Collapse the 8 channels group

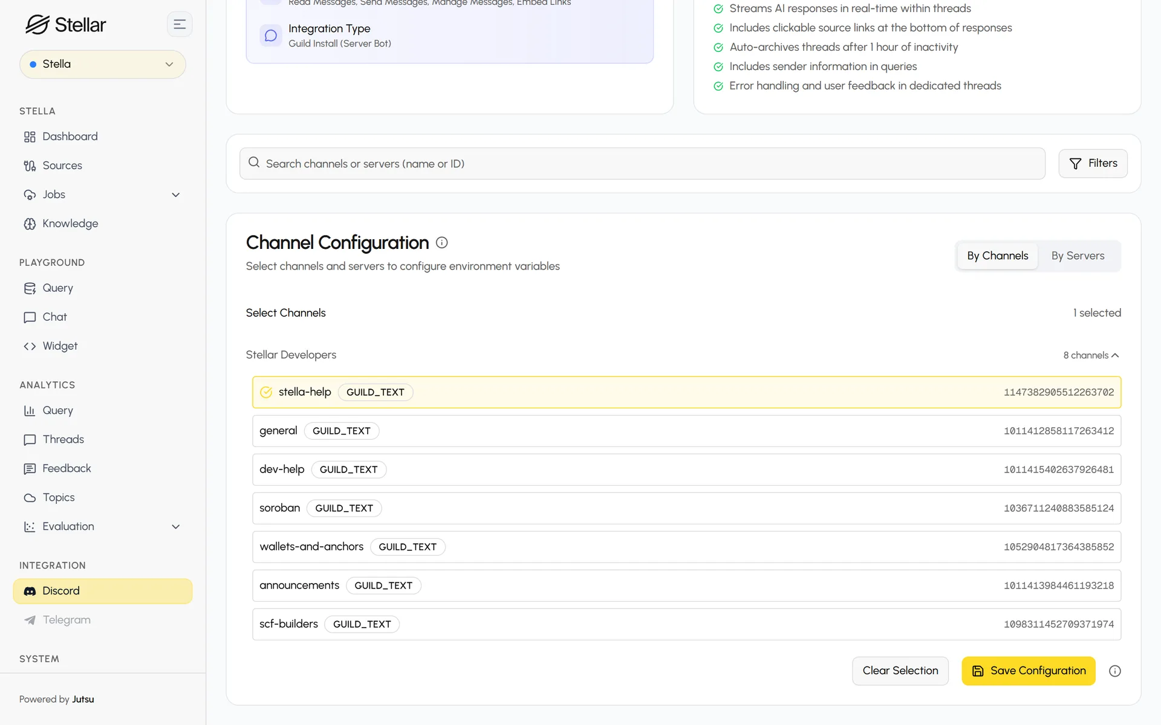[x=1091, y=355]
